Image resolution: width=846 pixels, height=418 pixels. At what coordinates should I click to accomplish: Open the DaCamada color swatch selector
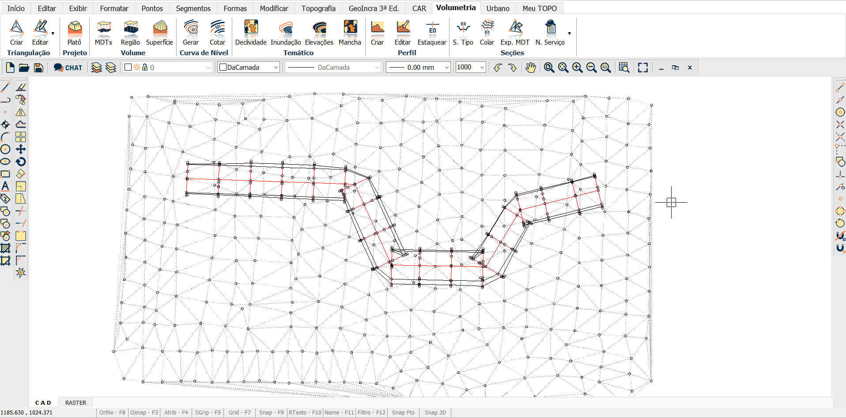tap(249, 68)
